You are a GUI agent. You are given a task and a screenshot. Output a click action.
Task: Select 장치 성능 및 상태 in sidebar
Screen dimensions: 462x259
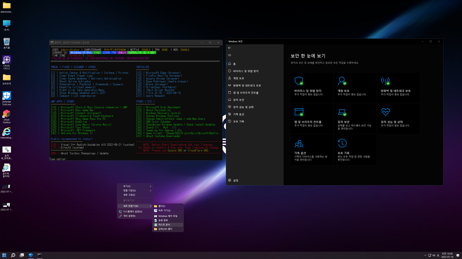point(255,107)
